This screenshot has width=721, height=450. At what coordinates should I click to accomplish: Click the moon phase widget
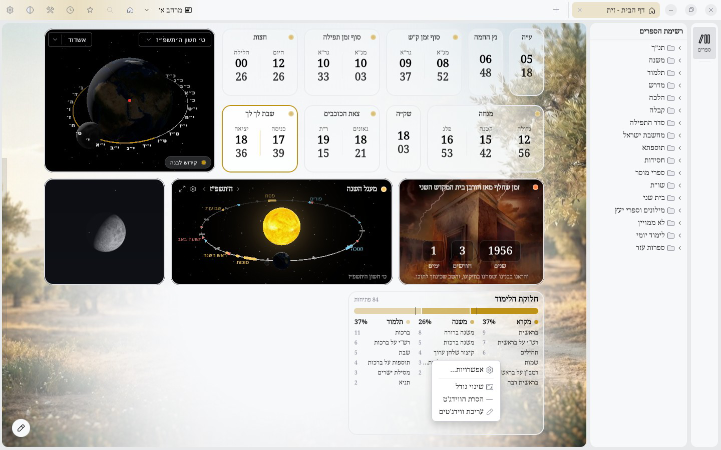105,231
